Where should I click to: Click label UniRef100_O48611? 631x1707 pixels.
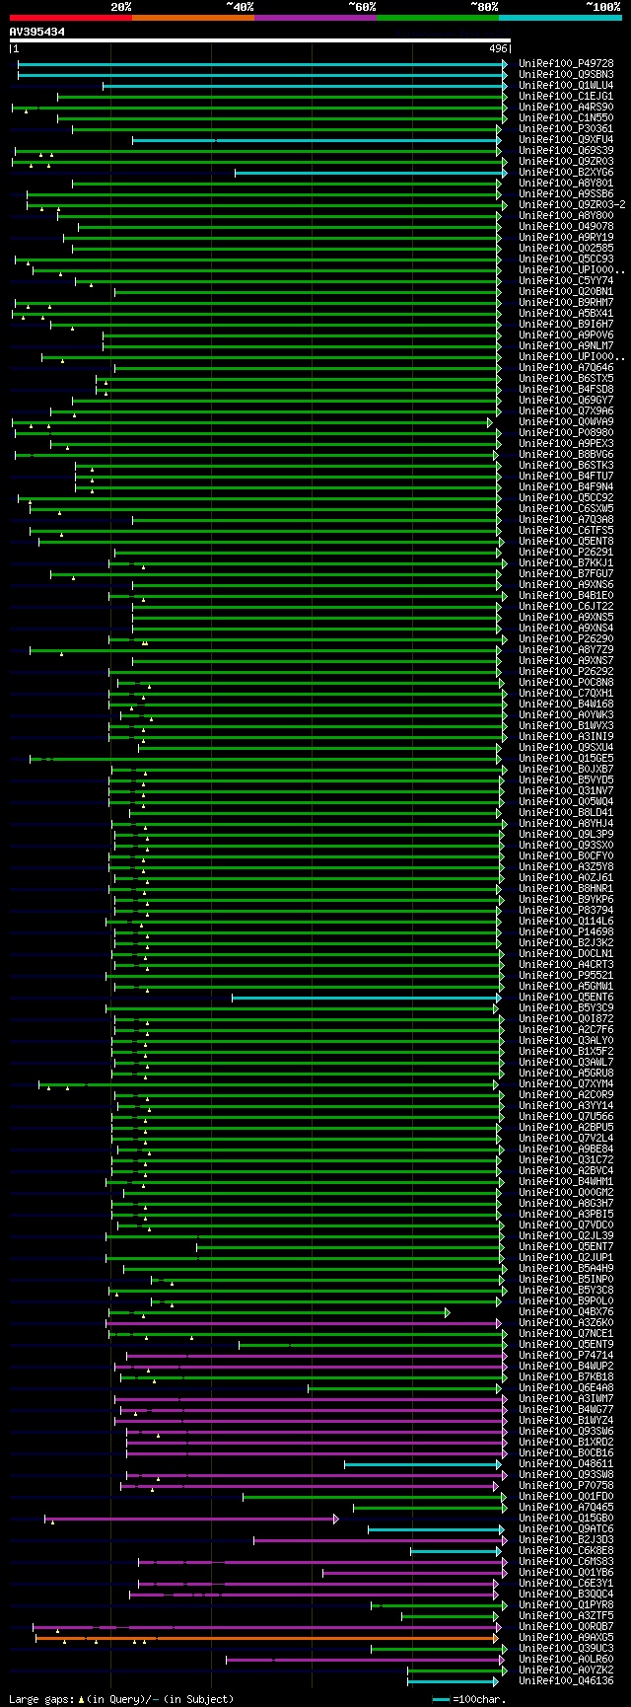tap(566, 1463)
